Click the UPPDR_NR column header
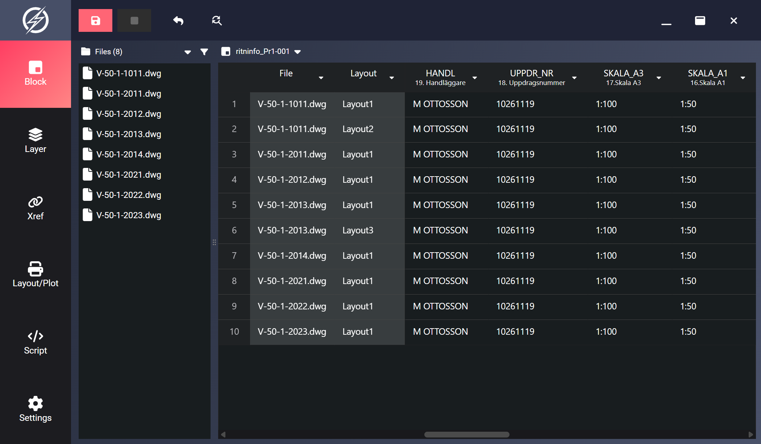The width and height of the screenshot is (761, 444). click(x=532, y=77)
